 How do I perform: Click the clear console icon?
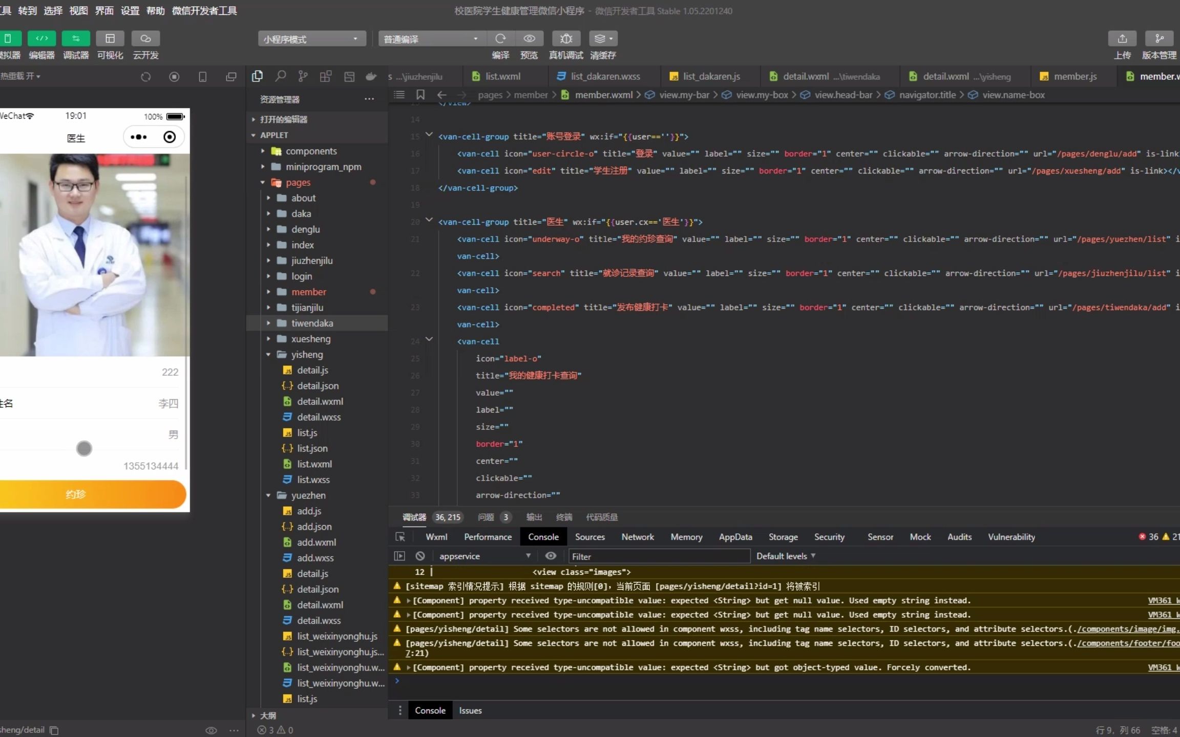click(420, 556)
